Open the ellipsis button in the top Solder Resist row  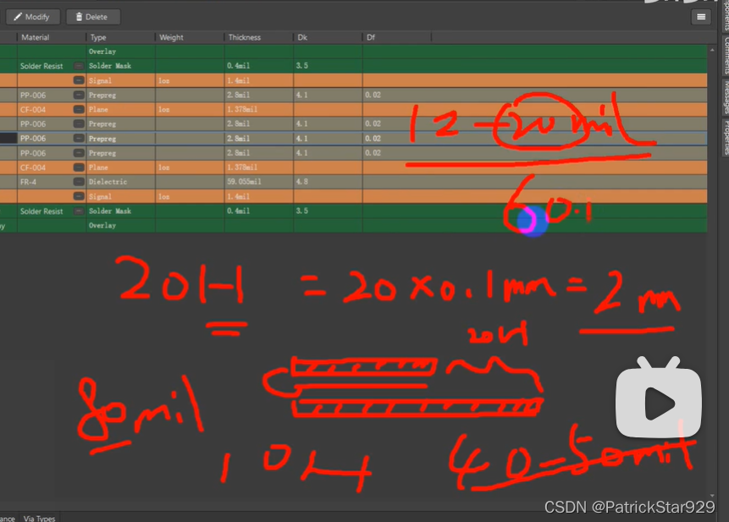[79, 66]
